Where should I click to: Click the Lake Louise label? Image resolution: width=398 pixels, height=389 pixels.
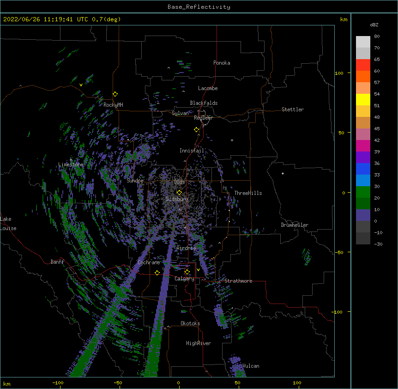tap(8, 224)
